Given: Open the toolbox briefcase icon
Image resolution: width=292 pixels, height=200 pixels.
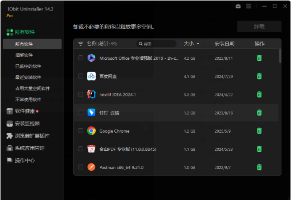Looking at the screenshot, I should 238,6.
